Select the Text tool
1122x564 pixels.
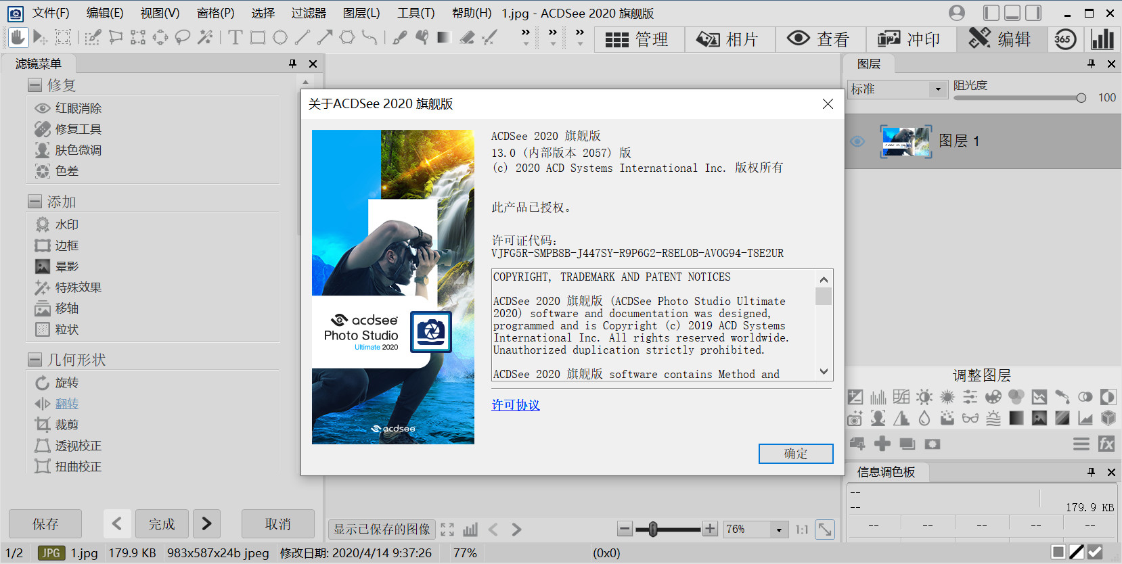point(235,38)
